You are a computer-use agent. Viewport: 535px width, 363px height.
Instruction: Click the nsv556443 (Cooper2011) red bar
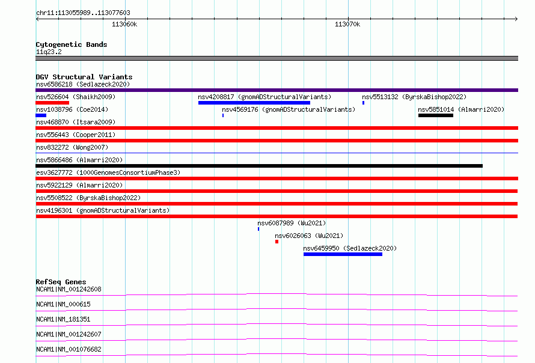277,141
